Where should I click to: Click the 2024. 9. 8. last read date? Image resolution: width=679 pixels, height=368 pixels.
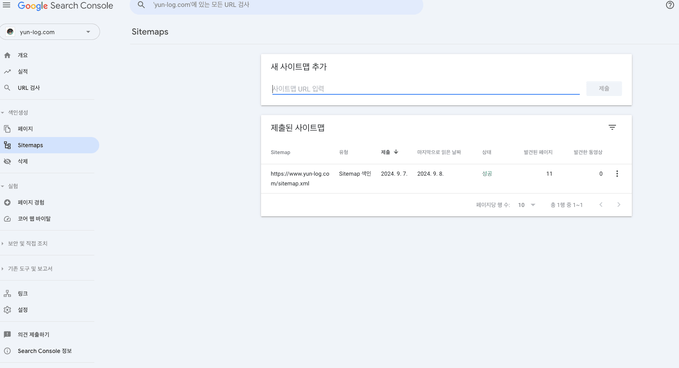[x=430, y=174]
